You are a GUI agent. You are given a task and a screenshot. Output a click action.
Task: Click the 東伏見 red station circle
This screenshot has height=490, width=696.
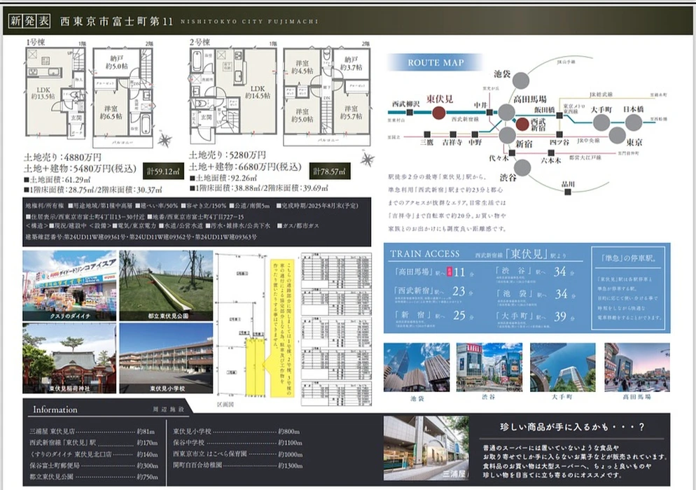click(x=438, y=113)
